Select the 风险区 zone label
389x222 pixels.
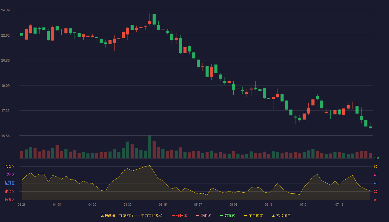9,167
